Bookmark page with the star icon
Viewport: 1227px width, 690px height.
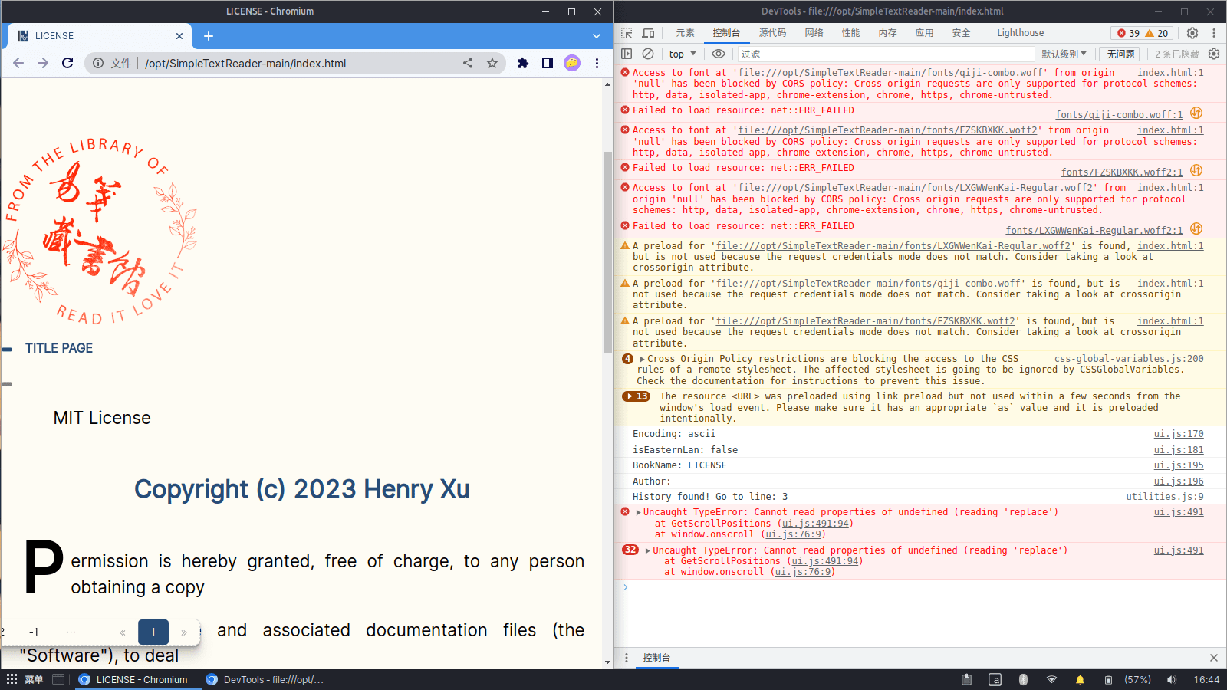coord(492,63)
